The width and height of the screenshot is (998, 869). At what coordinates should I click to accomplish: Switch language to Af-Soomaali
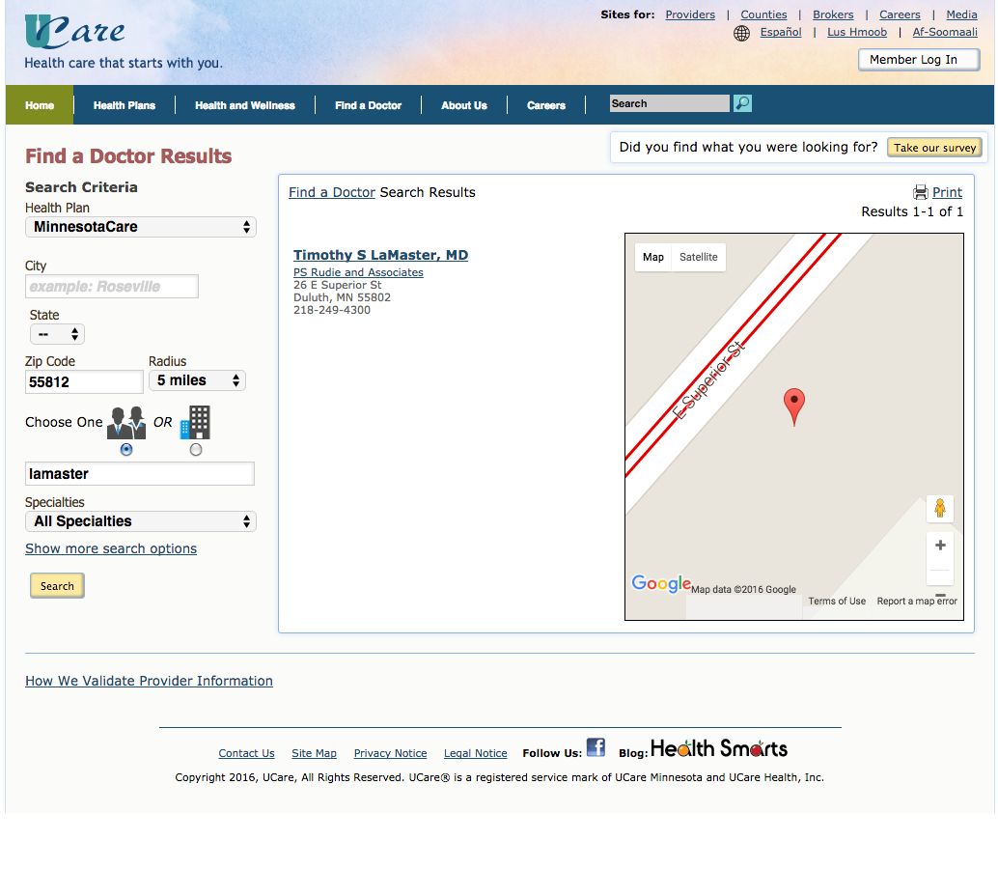(x=945, y=32)
